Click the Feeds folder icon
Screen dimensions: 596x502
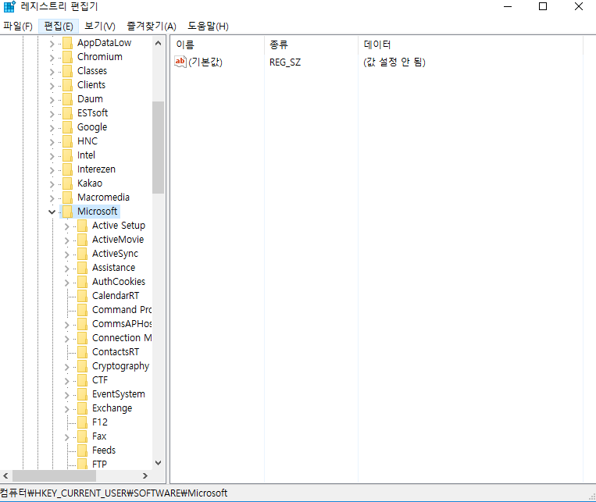[x=82, y=450]
